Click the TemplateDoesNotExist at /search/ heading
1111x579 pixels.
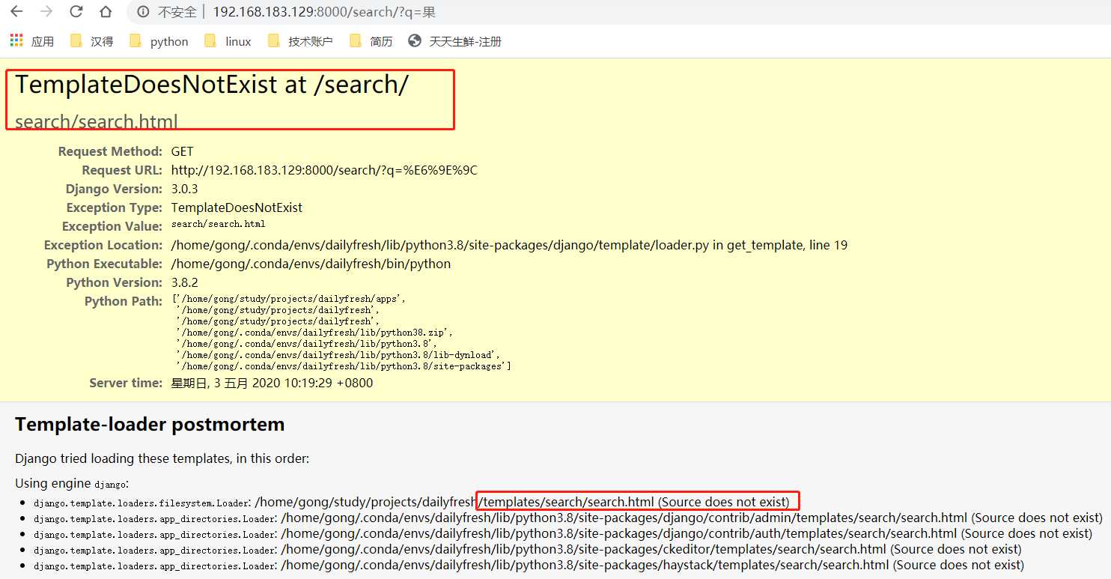(212, 85)
